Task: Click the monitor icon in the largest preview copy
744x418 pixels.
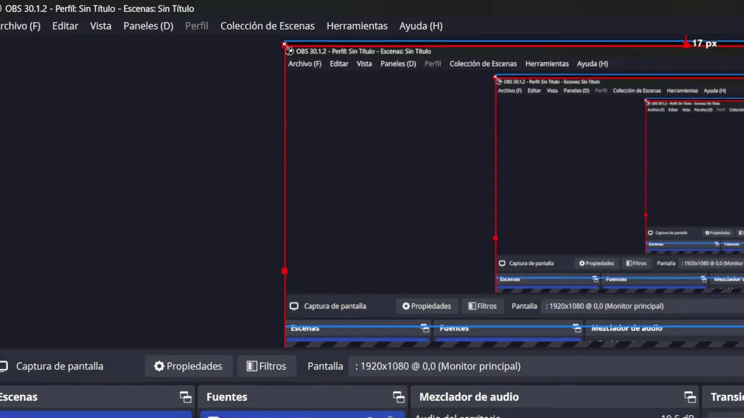Action: pyautogui.click(x=294, y=306)
